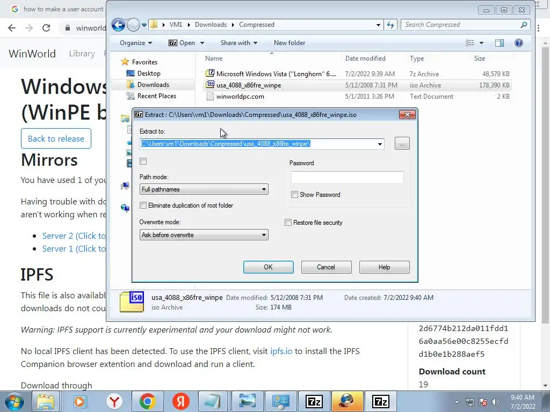Click the Explorer address bar refresh icon
This screenshot has height=412, width=550.
(x=390, y=25)
